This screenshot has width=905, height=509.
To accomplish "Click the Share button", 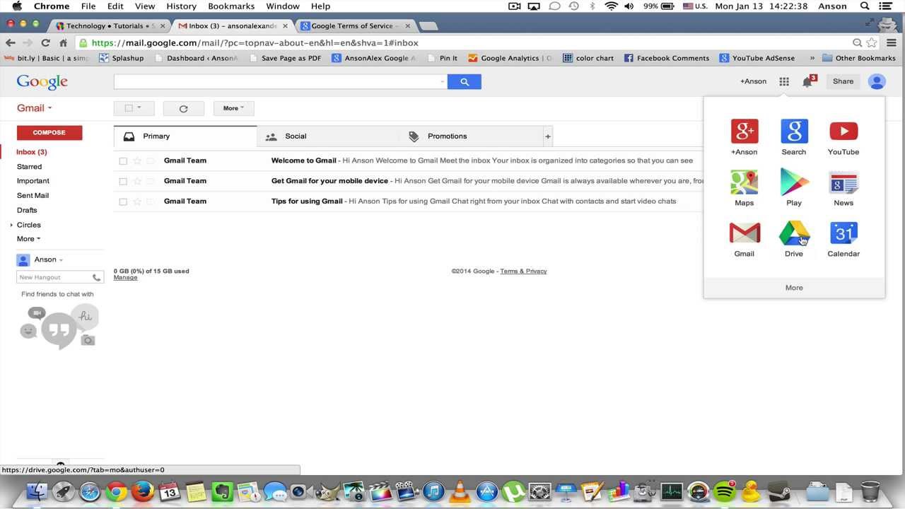I will click(x=843, y=81).
